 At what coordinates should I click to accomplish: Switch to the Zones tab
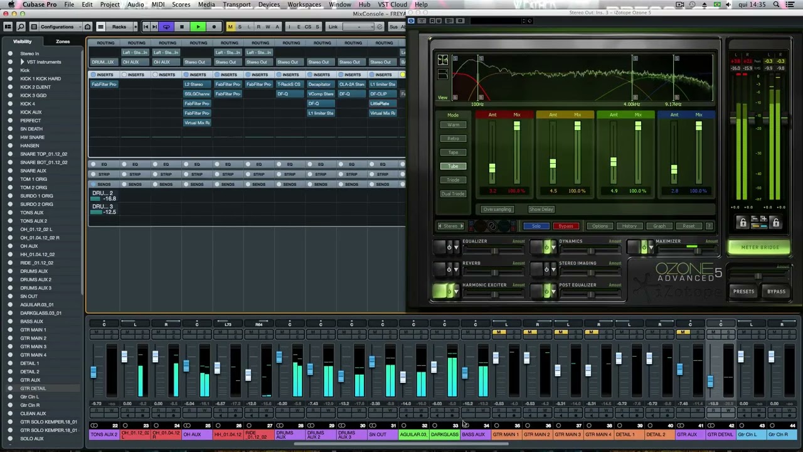click(63, 41)
